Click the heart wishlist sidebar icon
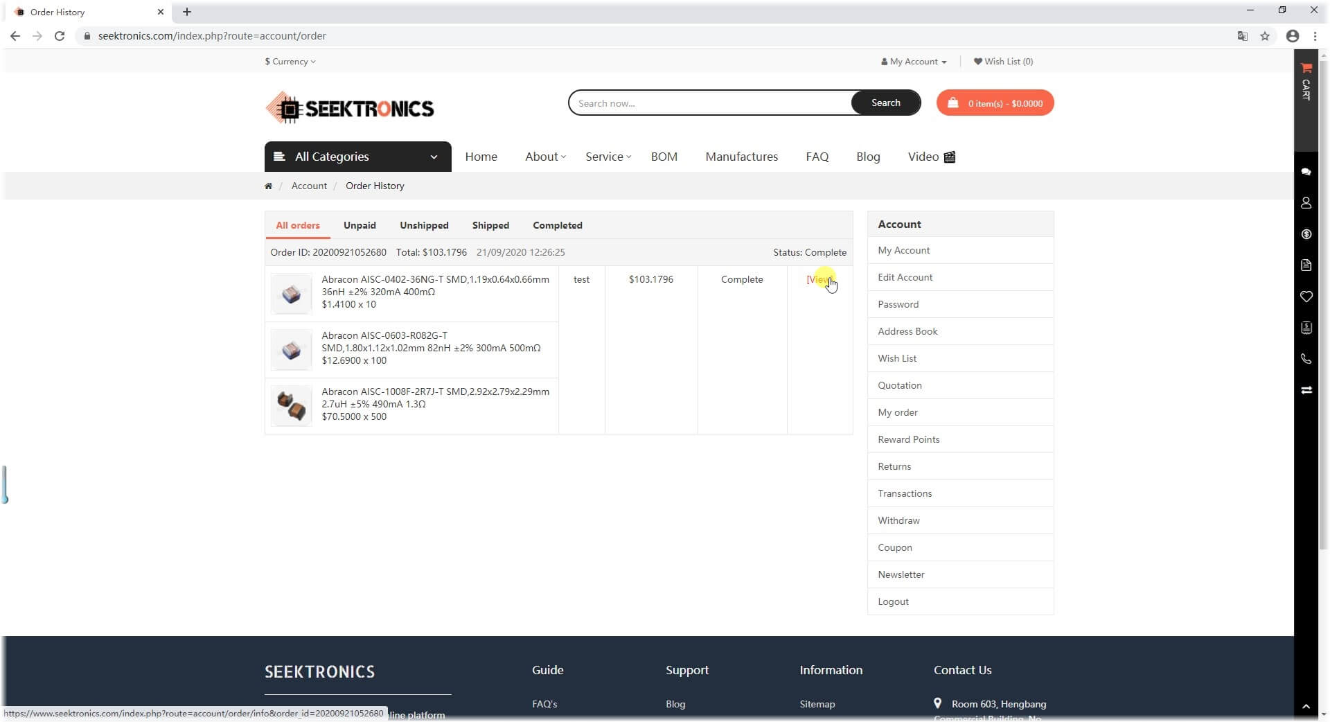1330x722 pixels. [x=1306, y=297]
